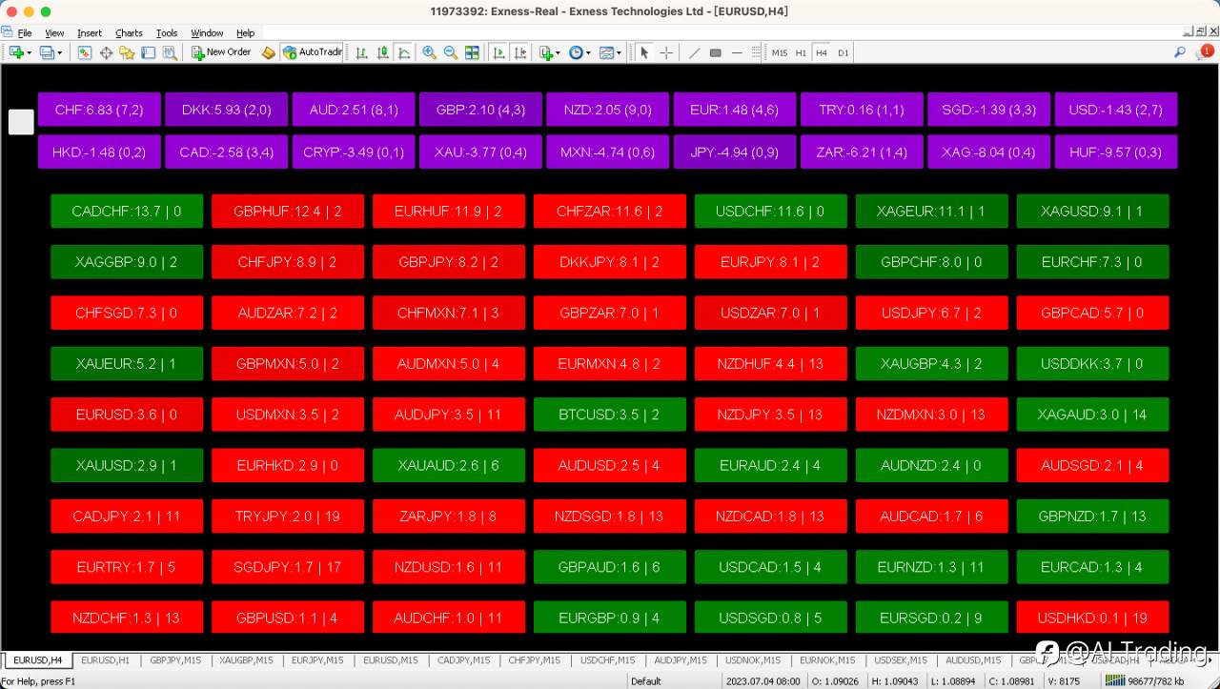
Task: Open the MetaEditor yellow book icon
Action: pos(269,52)
